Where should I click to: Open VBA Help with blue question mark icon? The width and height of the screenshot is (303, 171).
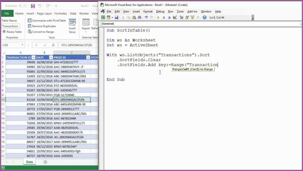coord(204,18)
